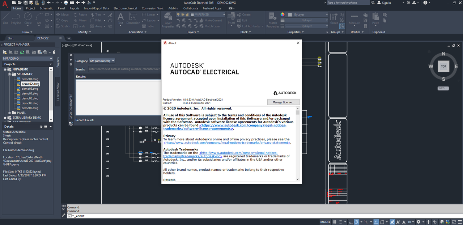This screenshot has width=463, height=225.
Task: Expand the PANEL folder tree node
Action: tap(9, 113)
